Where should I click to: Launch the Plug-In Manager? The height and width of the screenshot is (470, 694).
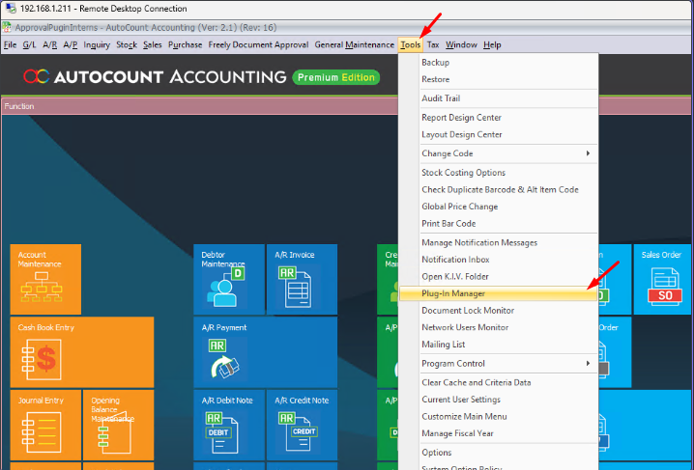click(499, 293)
